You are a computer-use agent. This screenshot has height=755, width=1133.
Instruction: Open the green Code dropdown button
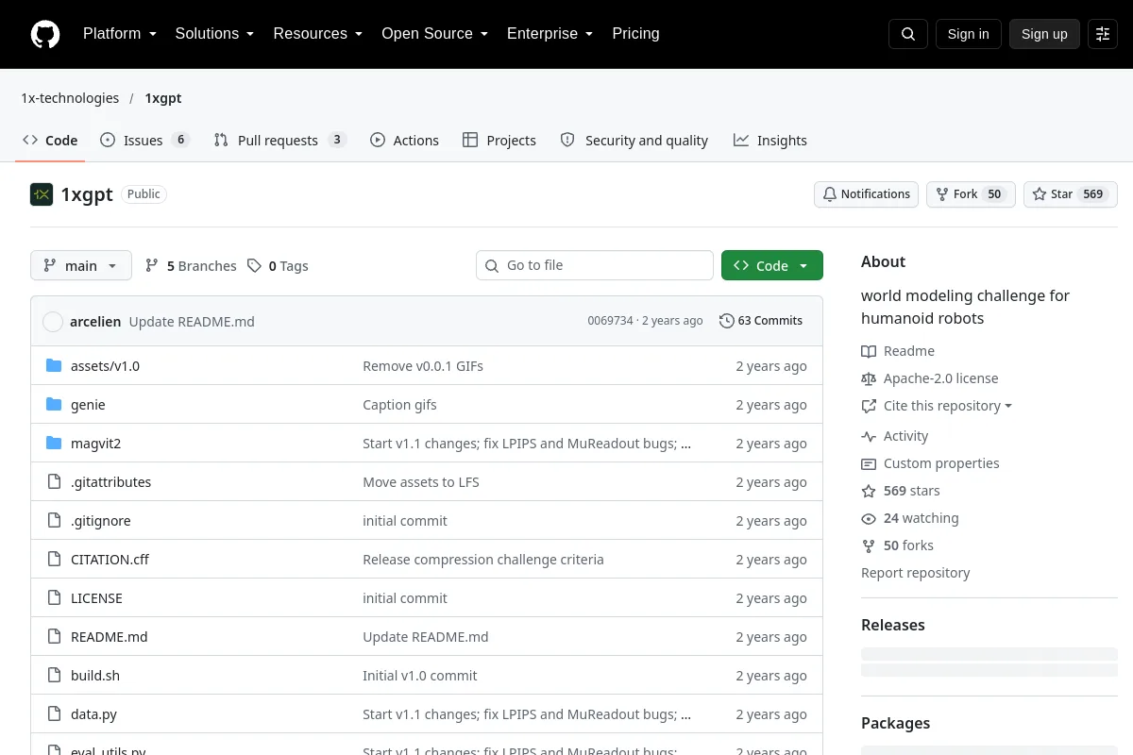pos(772,265)
